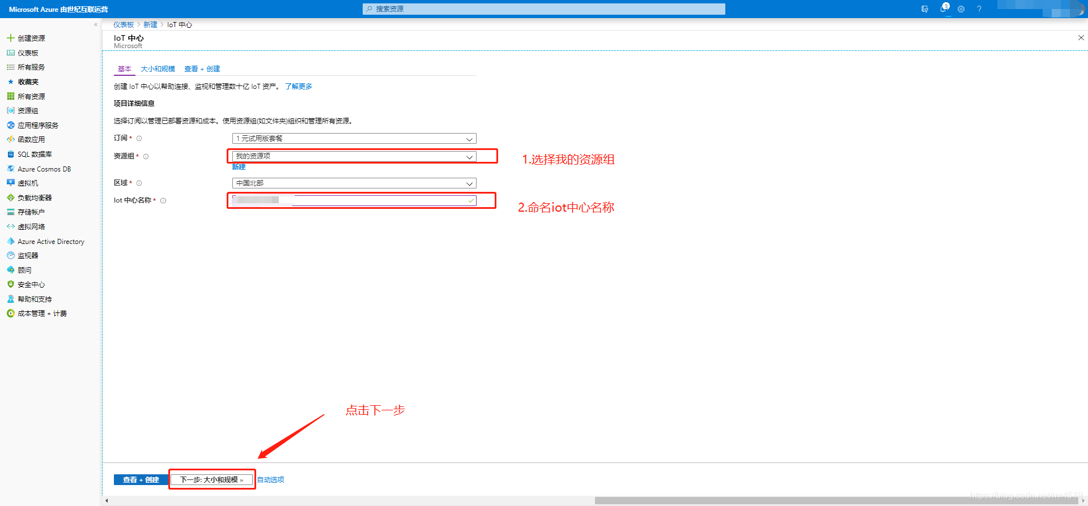Click the Function App lightning icon

(10, 139)
